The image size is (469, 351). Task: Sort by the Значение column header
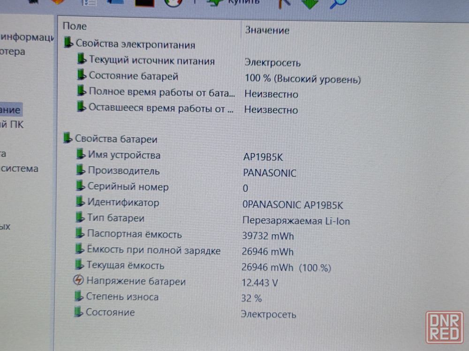click(x=267, y=30)
